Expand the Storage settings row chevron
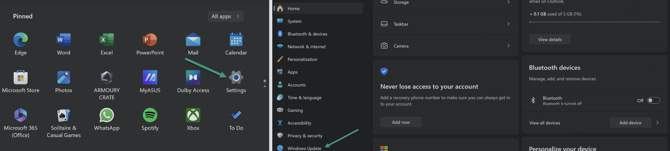 coord(508,2)
